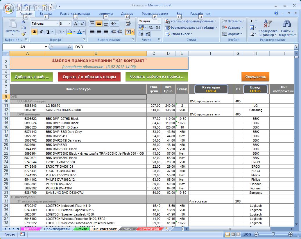301x239 pixels.
Task: Apply the yellow fill color bucket
Action: (x=70, y=32)
